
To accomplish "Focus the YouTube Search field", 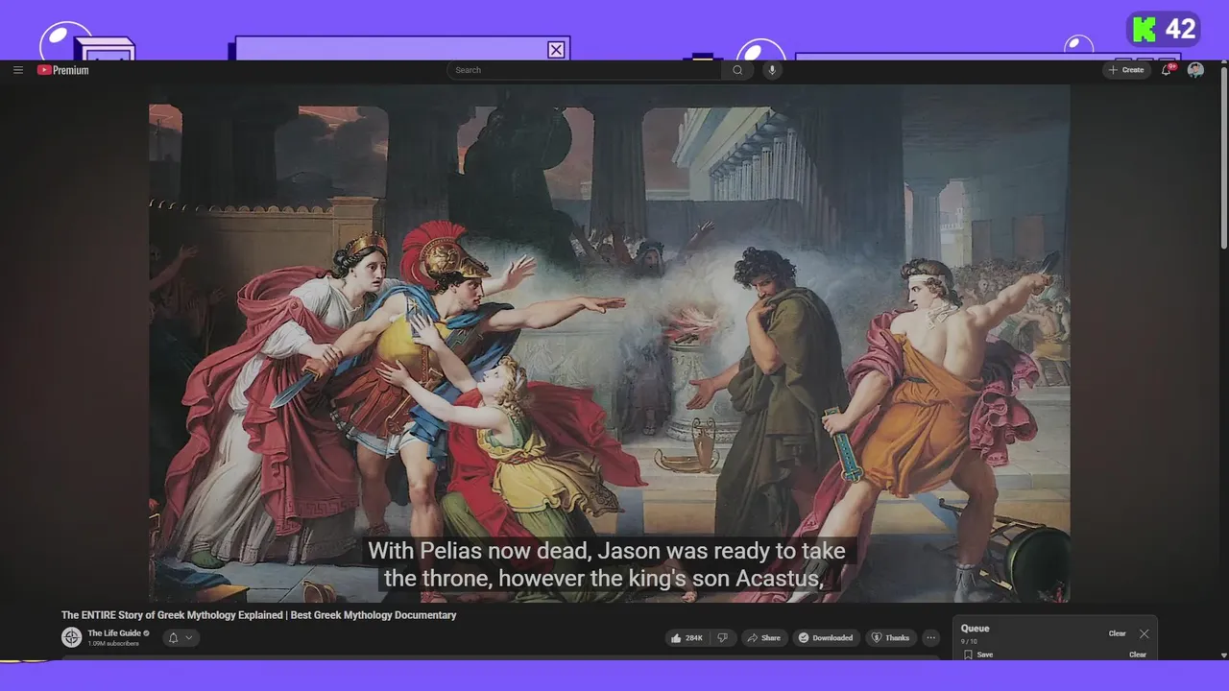I will pos(584,70).
